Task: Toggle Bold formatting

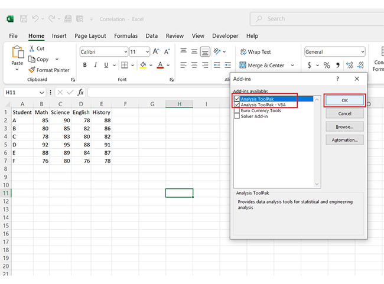Action: coord(84,65)
